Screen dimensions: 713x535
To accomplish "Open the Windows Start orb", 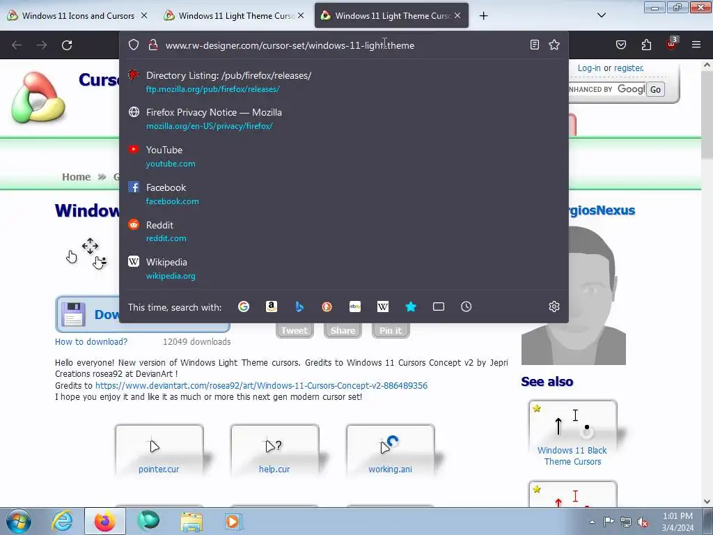I will [19, 521].
